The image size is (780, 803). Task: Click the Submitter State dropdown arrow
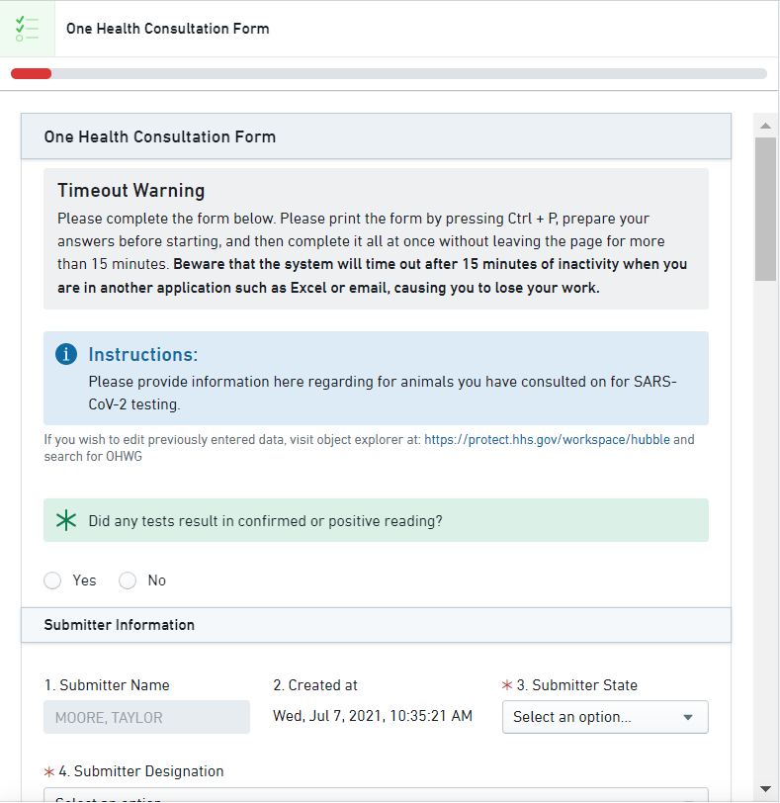pos(688,718)
